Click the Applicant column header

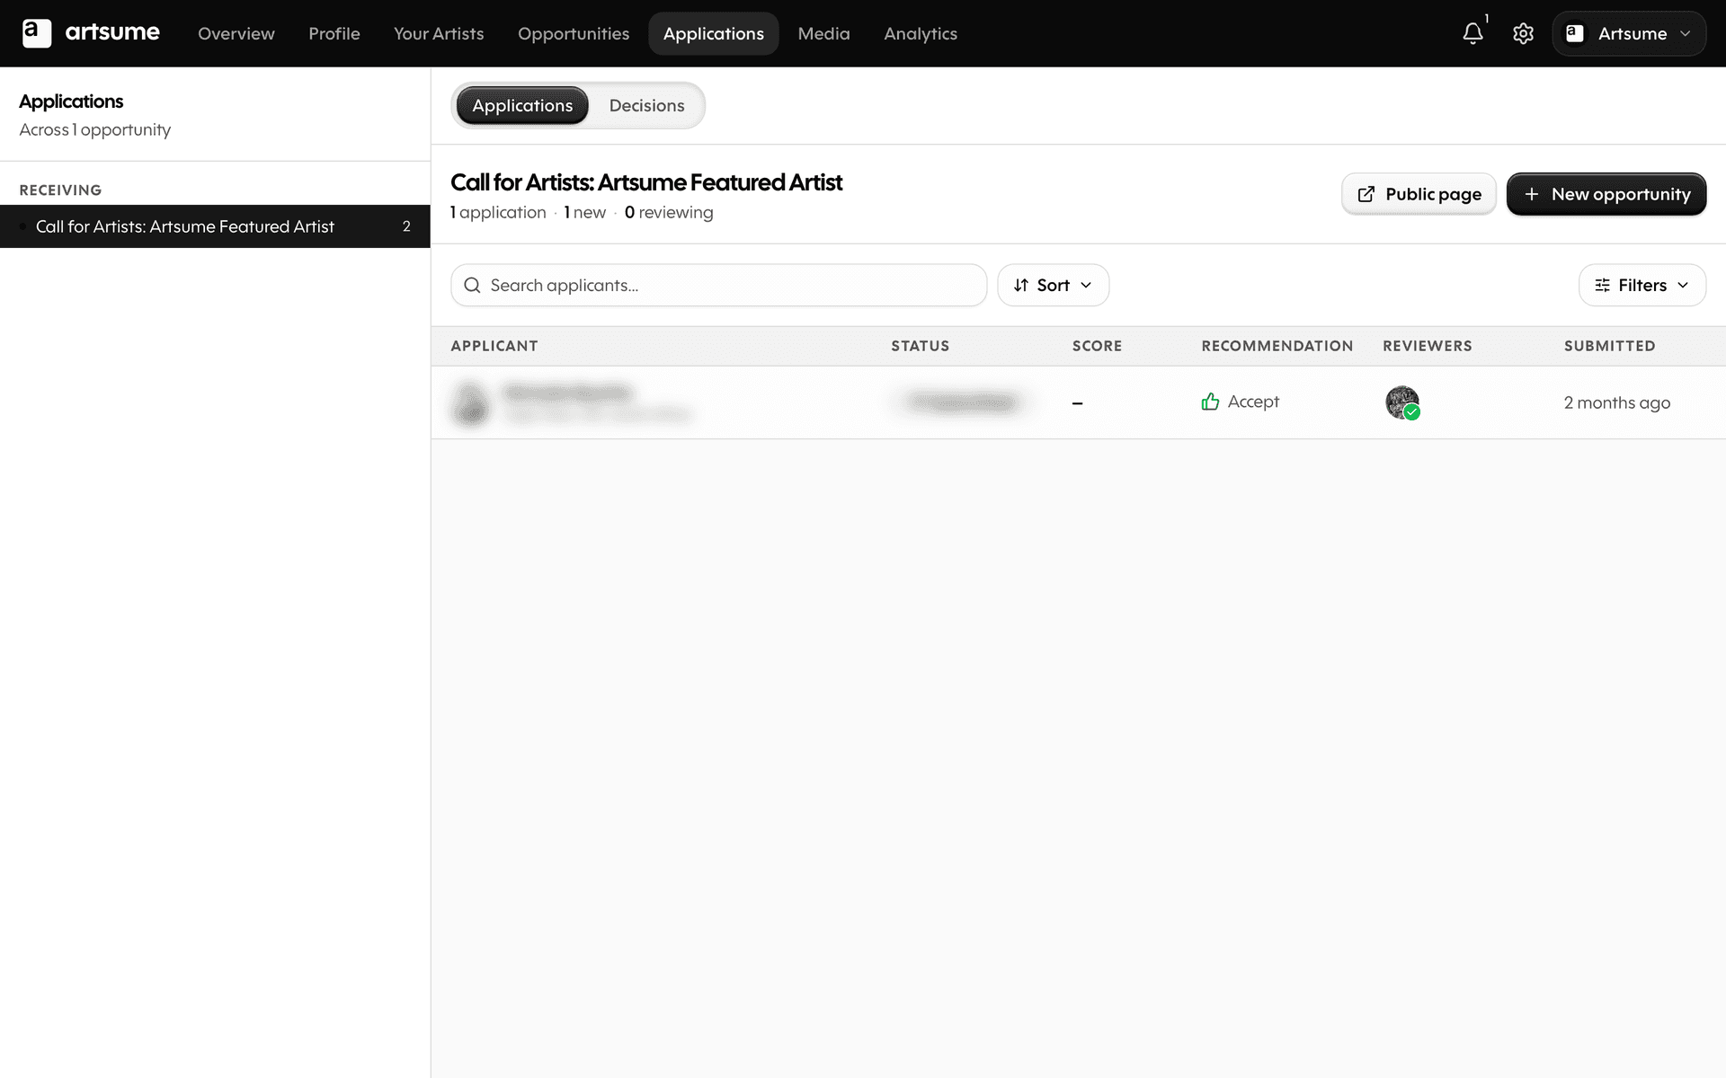(494, 346)
